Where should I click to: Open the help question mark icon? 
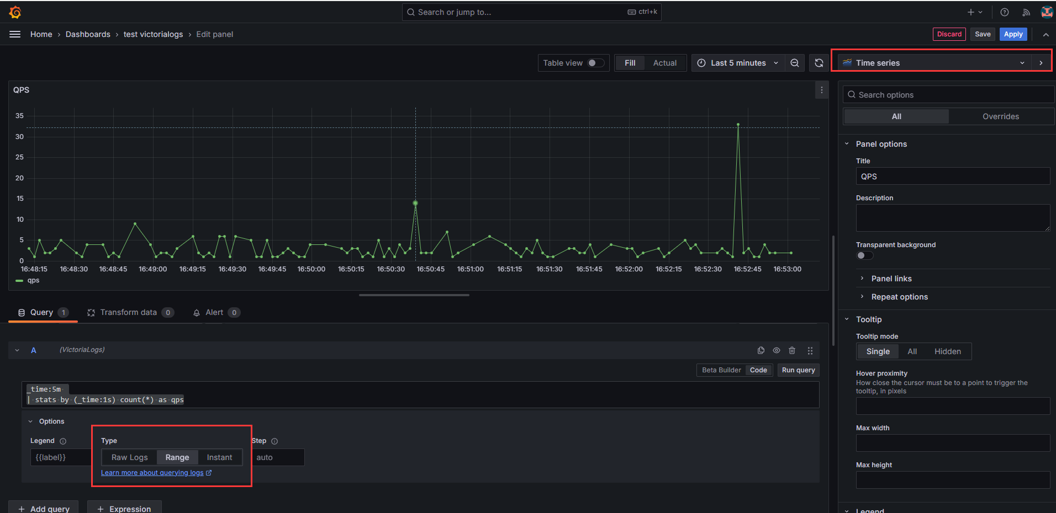(1004, 12)
